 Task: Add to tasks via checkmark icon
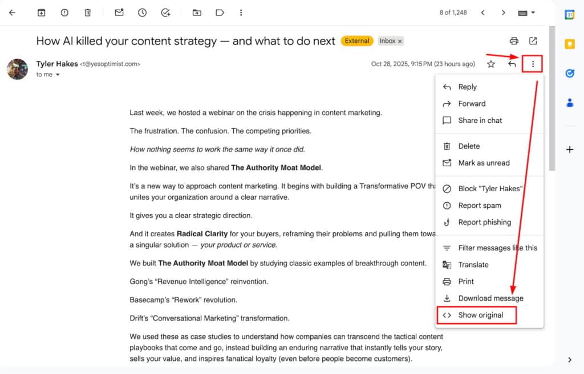pos(166,13)
